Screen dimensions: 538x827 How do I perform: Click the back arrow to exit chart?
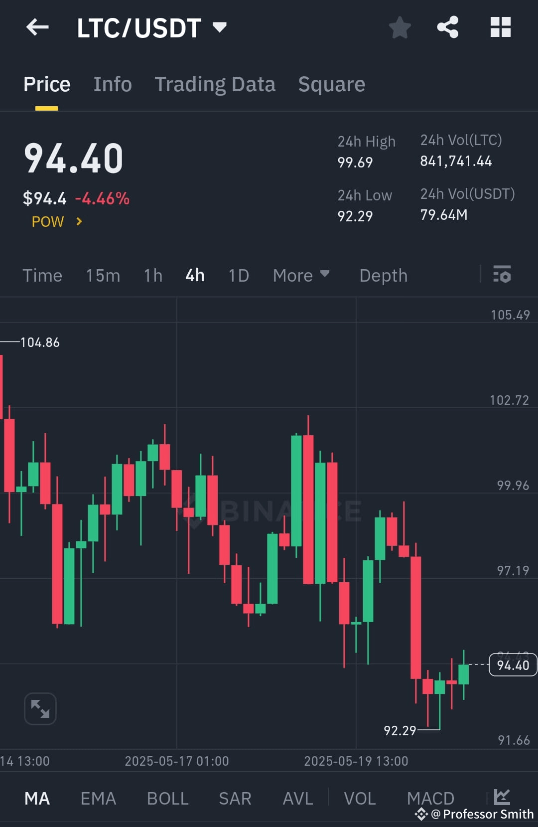[37, 27]
